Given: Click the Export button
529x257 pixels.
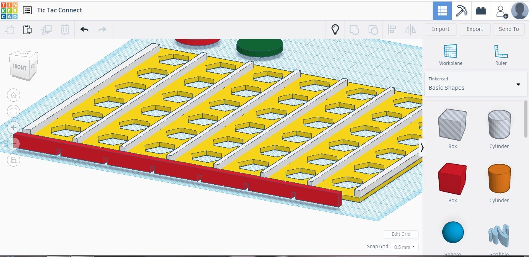Looking at the screenshot, I should pos(475,29).
